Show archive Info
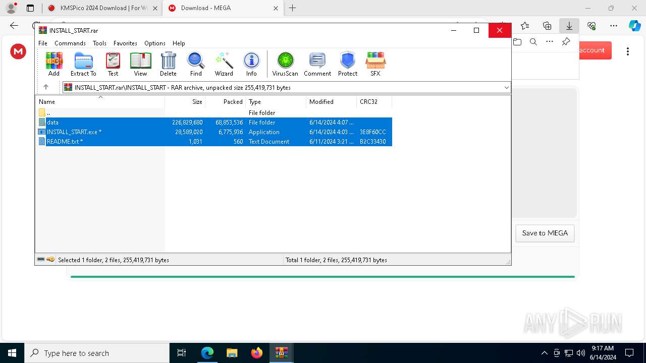The image size is (646, 363). click(251, 64)
